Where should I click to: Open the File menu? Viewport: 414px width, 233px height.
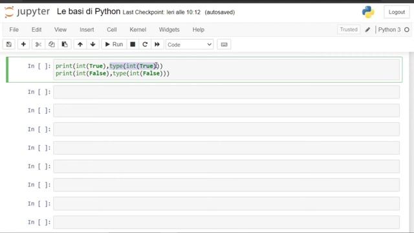coord(14,30)
